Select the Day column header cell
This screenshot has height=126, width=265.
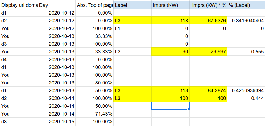pos(57,5)
